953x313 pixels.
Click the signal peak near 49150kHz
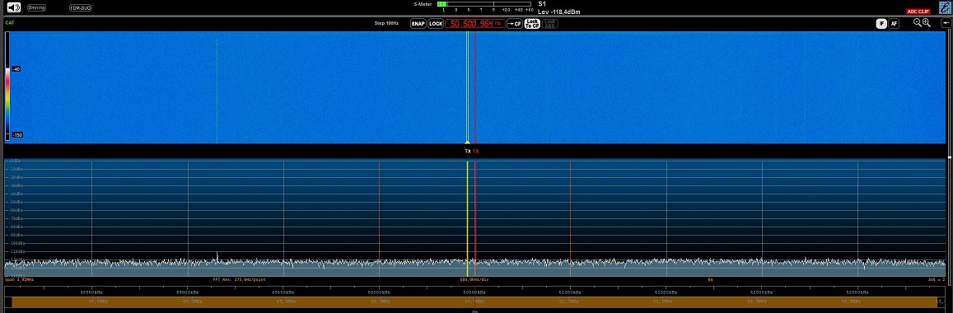217,256
